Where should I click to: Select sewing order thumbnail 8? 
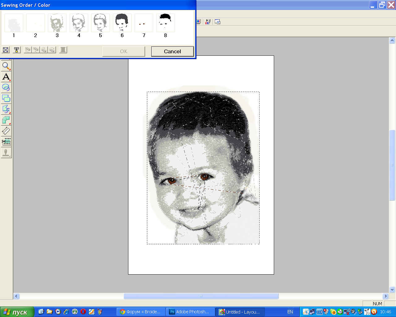click(165, 23)
